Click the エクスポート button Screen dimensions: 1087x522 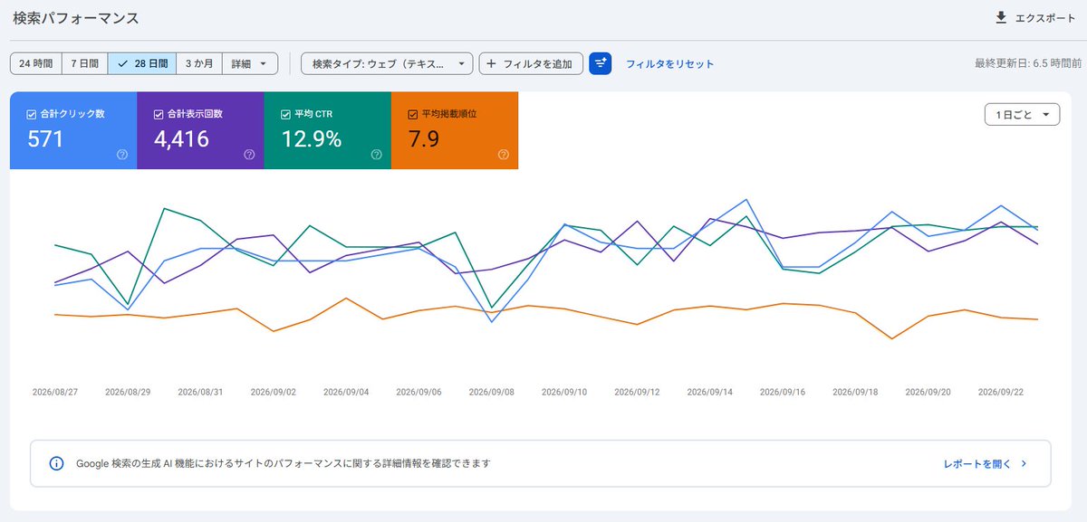[x=1035, y=17]
